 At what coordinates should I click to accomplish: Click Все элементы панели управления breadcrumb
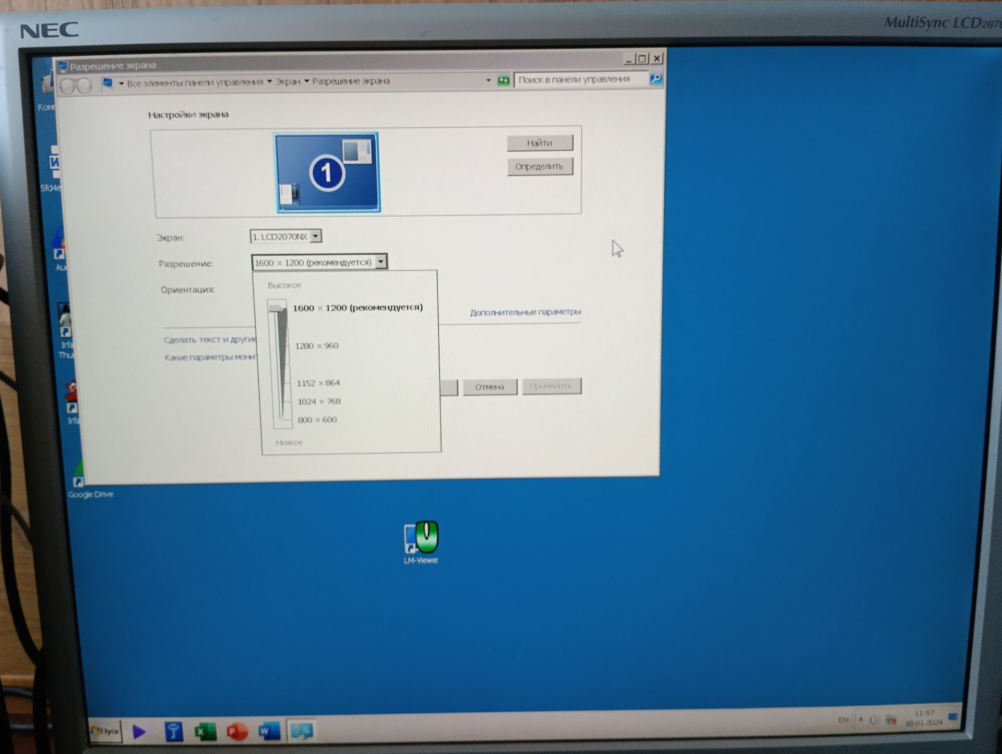point(195,82)
